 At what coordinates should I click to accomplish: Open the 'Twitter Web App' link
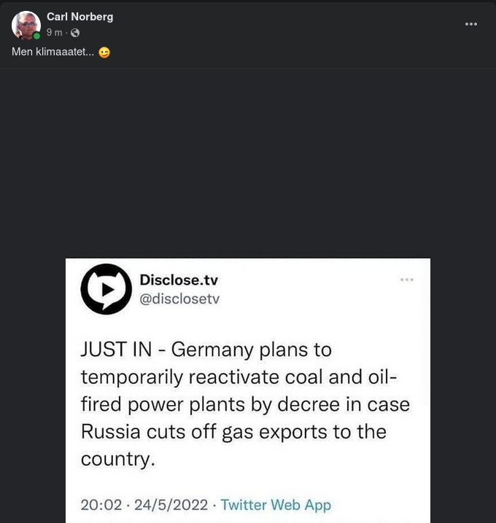[x=276, y=505]
